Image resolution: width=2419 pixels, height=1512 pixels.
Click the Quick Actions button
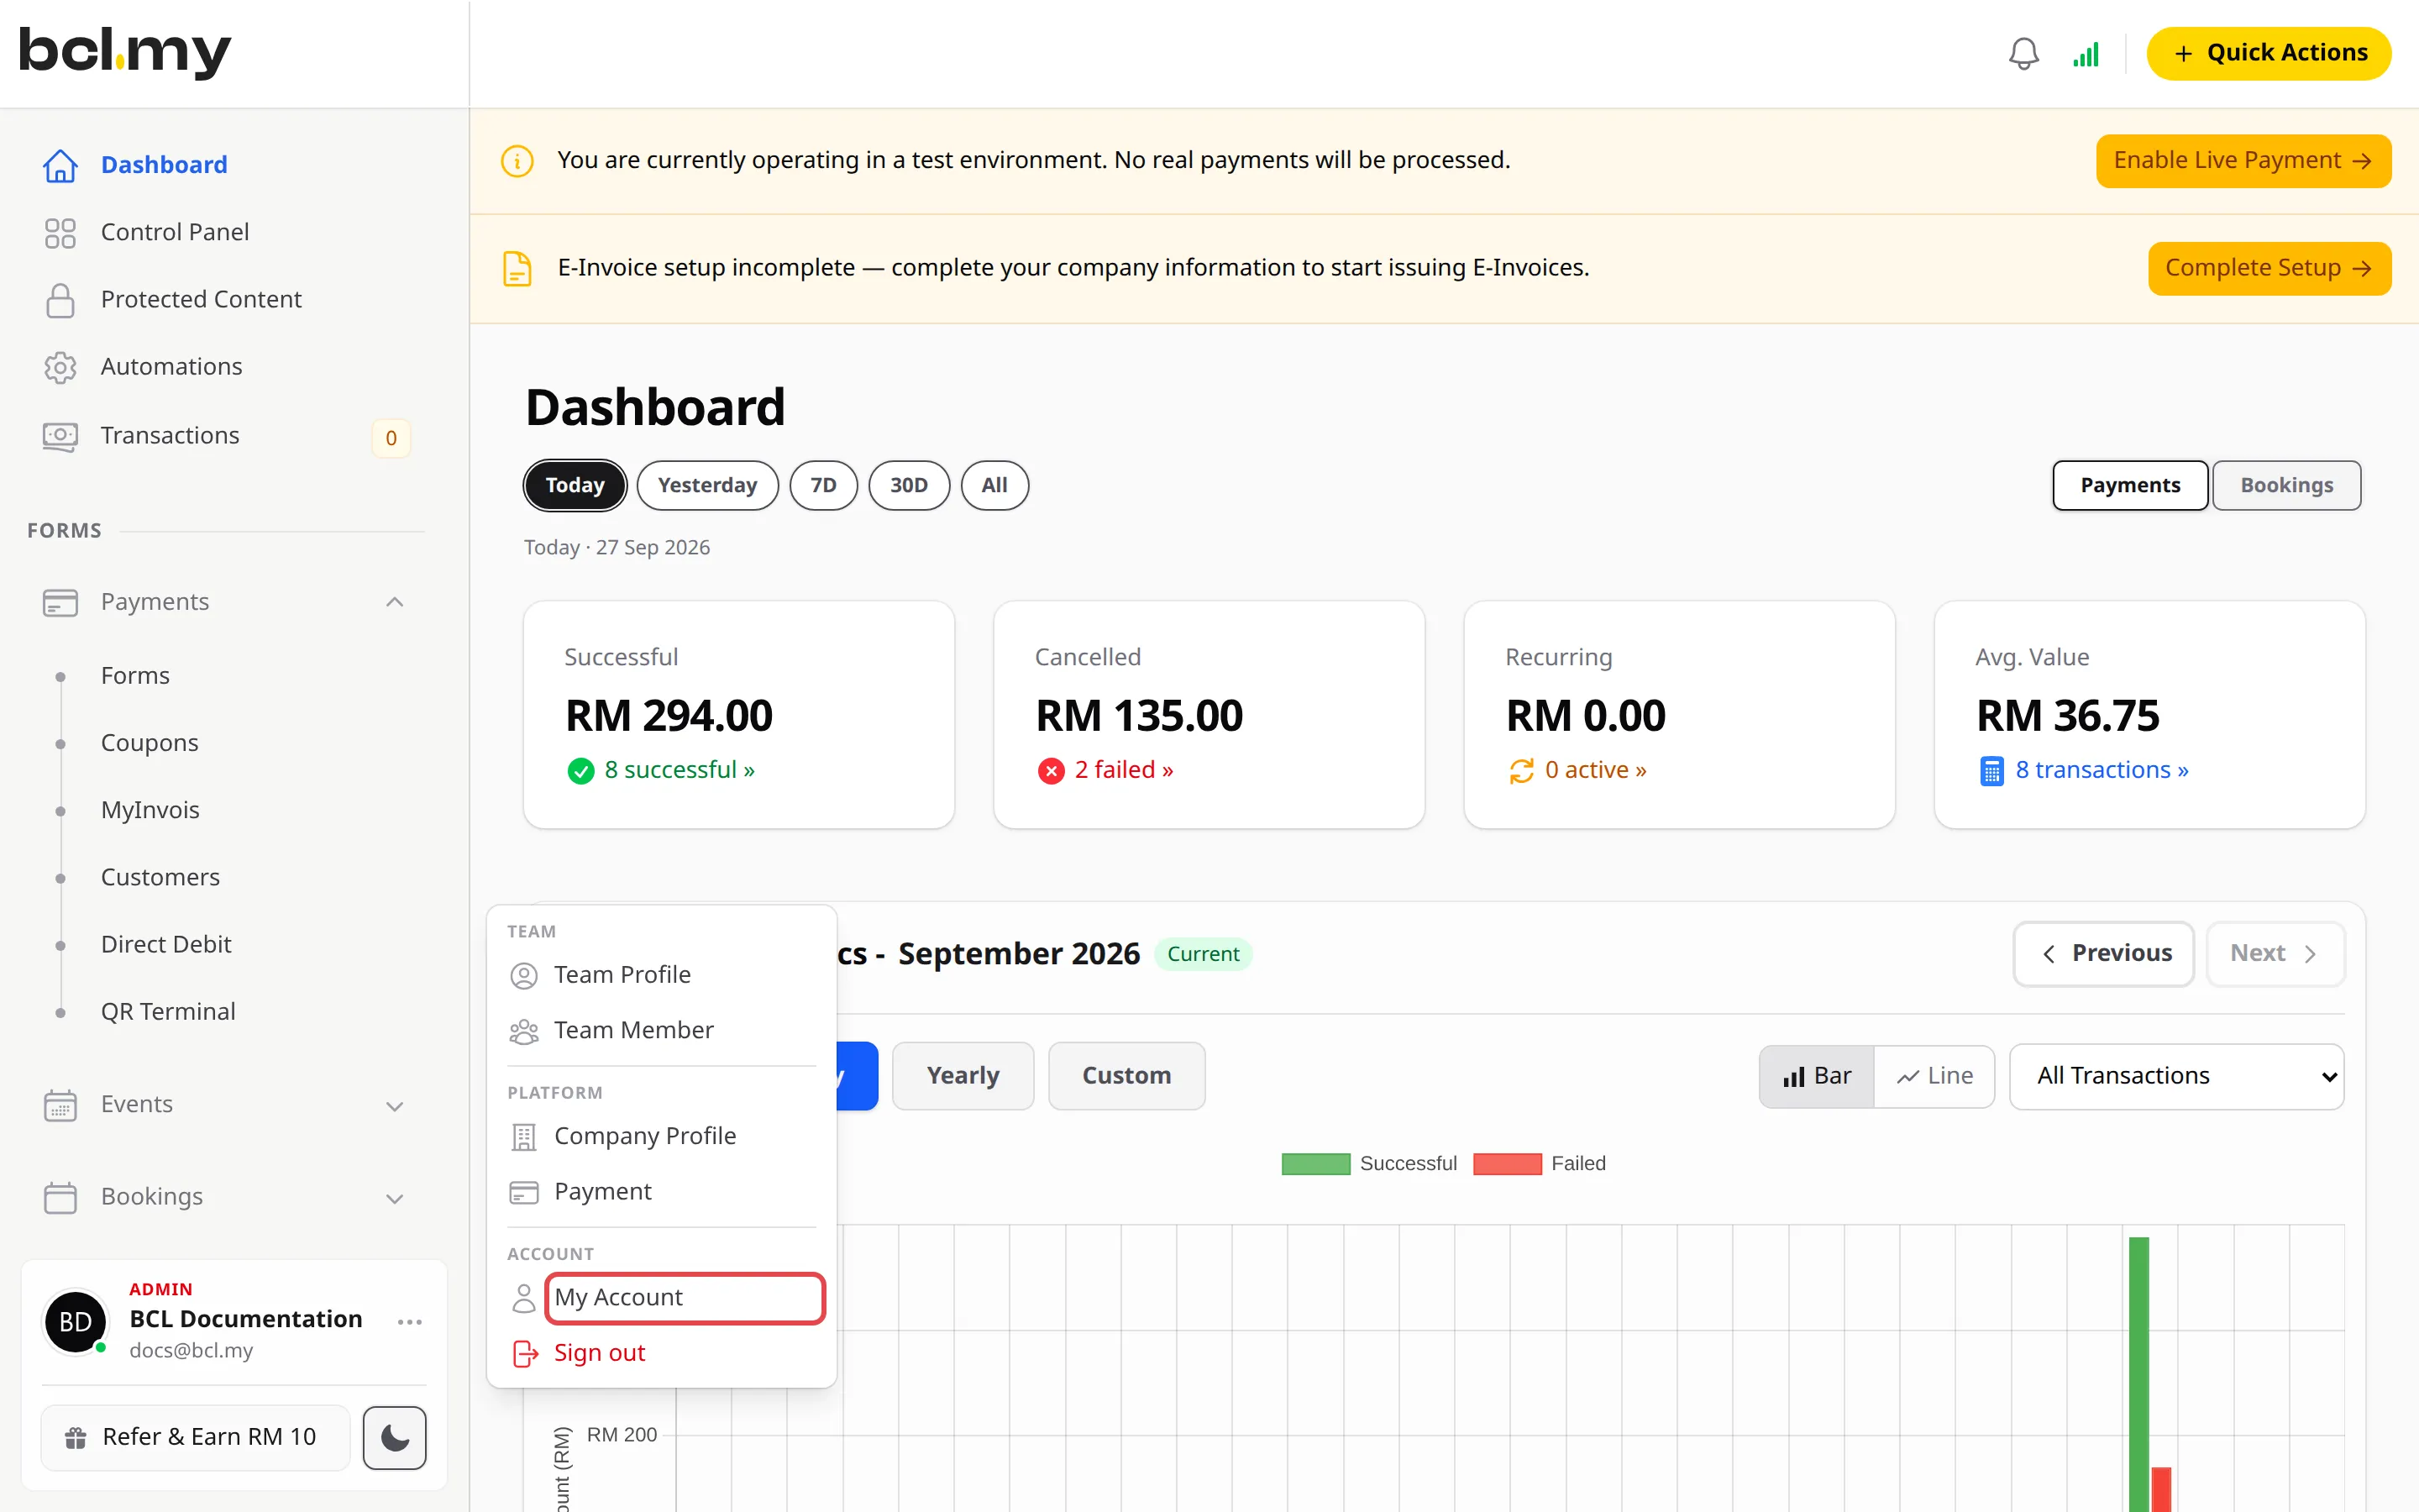pyautogui.click(x=2269, y=53)
